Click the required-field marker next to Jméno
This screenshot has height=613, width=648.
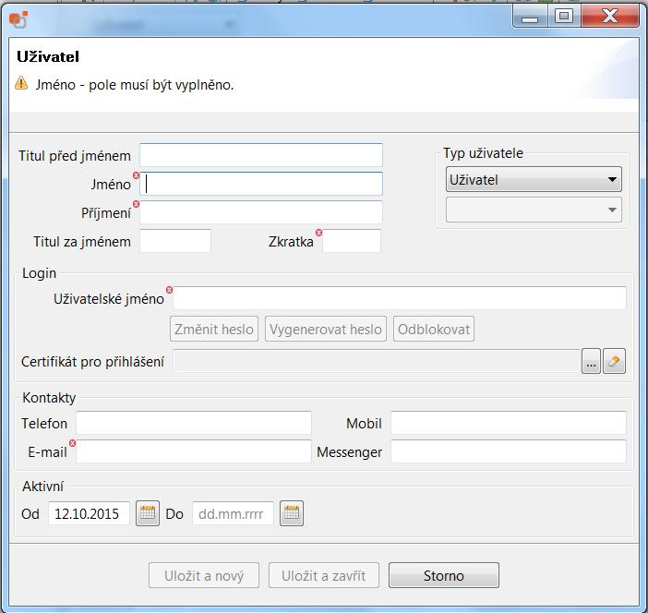136,175
